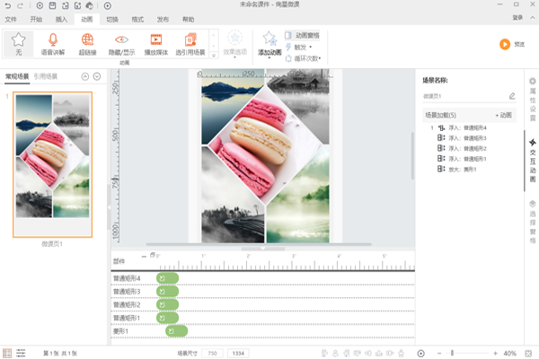Open the 文件 menu

click(x=11, y=19)
